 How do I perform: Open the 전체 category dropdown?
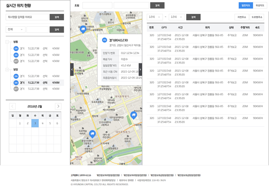[15, 30]
